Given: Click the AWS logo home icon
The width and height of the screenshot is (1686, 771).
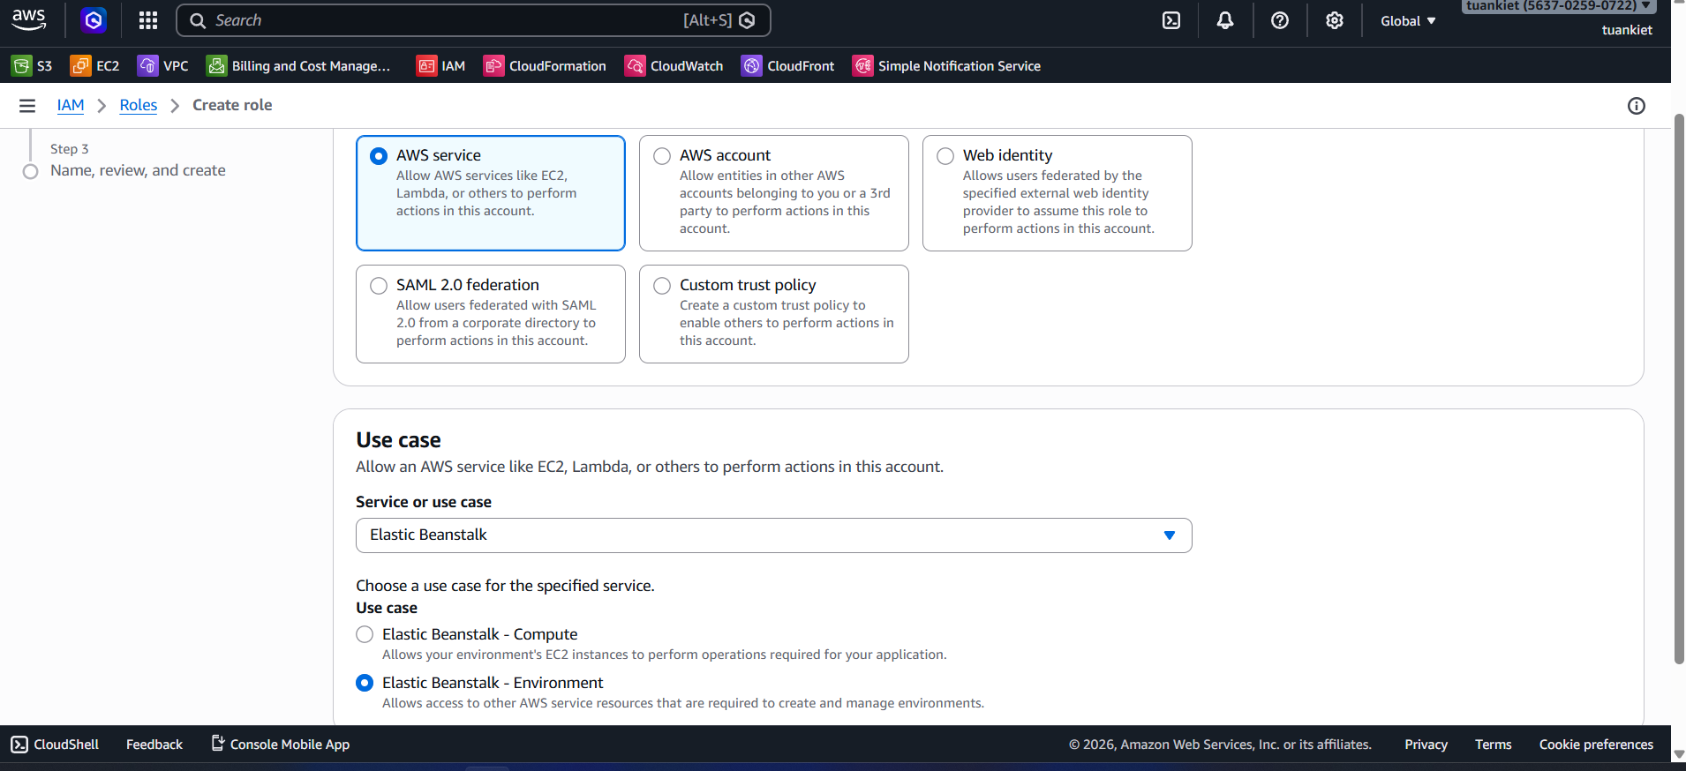Looking at the screenshot, I should pyautogui.click(x=29, y=19).
